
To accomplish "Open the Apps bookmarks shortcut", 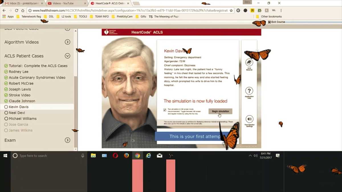I will pos(8,16).
